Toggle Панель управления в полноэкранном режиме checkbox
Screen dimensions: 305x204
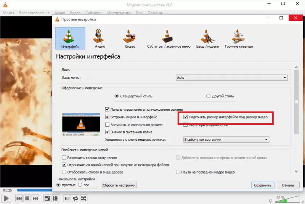click(x=107, y=110)
